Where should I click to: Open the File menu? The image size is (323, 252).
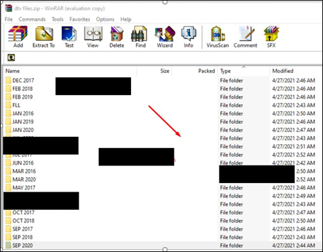9,19
